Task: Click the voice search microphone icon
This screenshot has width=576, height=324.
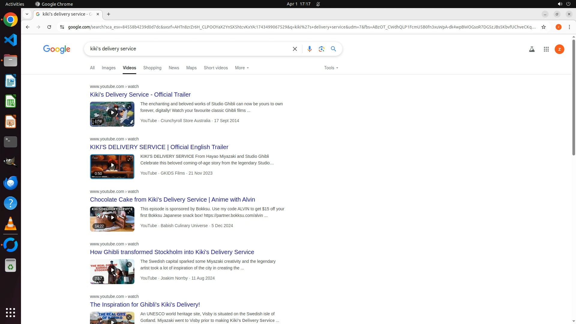Action: click(x=309, y=49)
